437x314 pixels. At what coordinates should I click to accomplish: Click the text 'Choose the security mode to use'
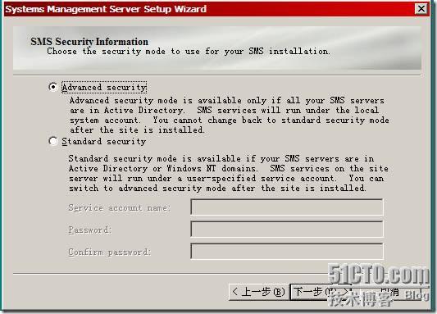124,52
